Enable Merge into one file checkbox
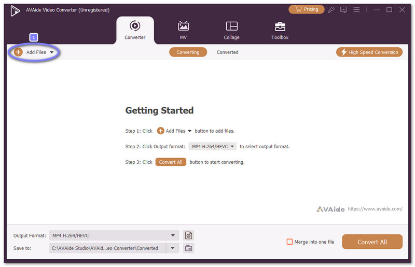 [289, 242]
